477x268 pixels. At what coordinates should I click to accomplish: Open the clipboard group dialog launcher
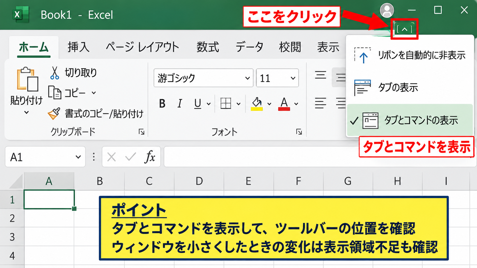142,132
